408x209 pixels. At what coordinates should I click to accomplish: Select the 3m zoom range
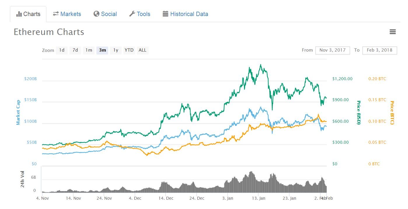coord(102,50)
